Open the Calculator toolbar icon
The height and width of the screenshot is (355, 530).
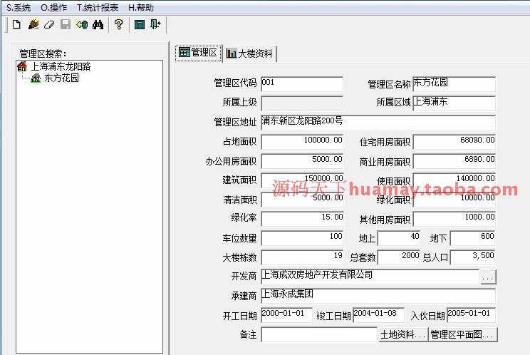click(x=139, y=24)
